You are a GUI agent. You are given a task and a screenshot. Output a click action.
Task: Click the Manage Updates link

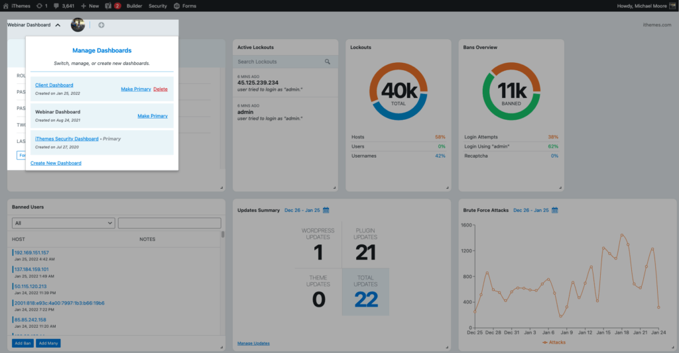click(x=253, y=344)
